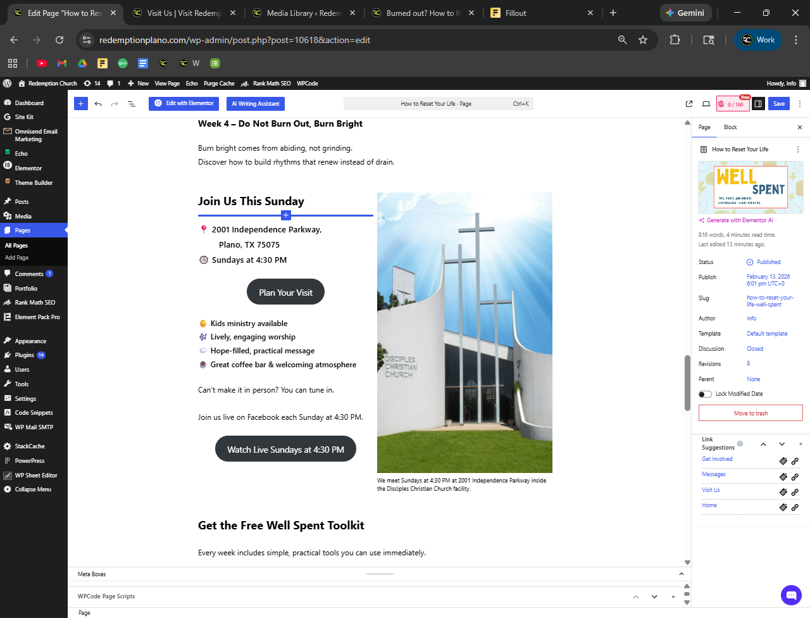Image resolution: width=810 pixels, height=618 pixels.
Task: Open the Template dropdown showing Default template
Action: [767, 334]
